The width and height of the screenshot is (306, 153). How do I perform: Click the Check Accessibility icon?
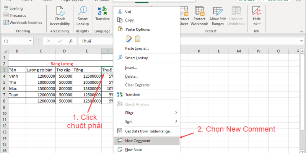pos(60,11)
